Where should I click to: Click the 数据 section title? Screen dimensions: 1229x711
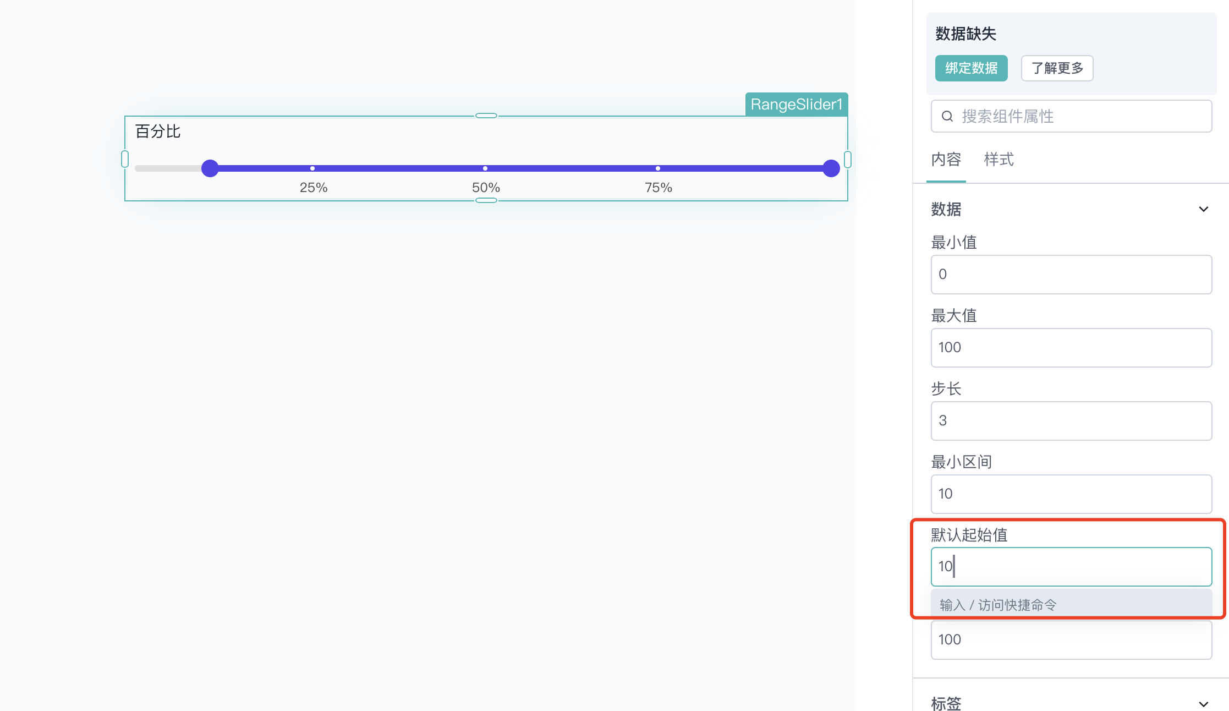tap(946, 209)
